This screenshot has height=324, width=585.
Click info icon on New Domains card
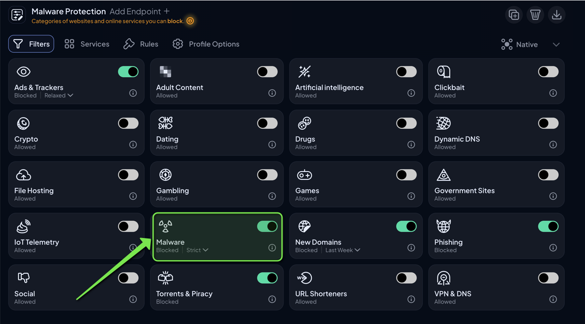[x=411, y=248]
